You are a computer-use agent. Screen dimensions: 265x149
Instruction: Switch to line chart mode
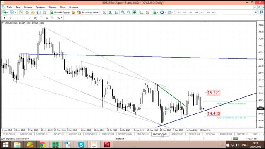click(x=116, y=12)
